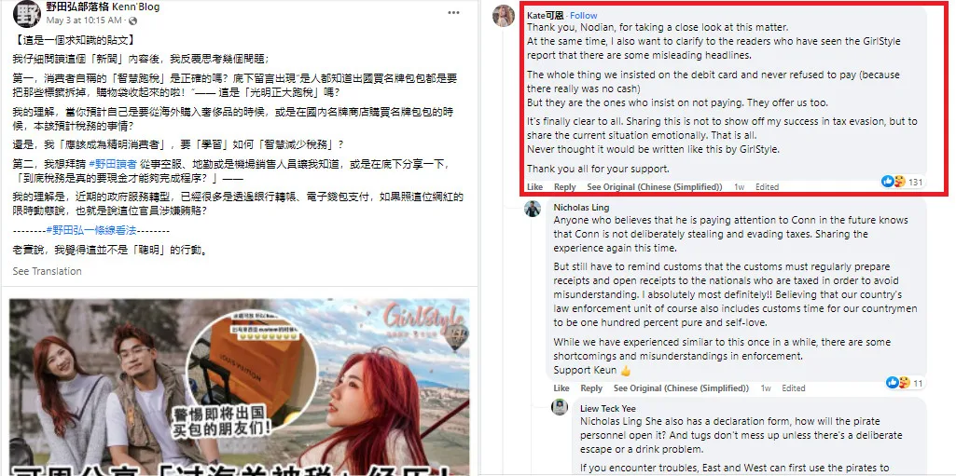Like Nicholas Ling's comment
Image resolution: width=956 pixels, height=476 pixels.
point(561,388)
